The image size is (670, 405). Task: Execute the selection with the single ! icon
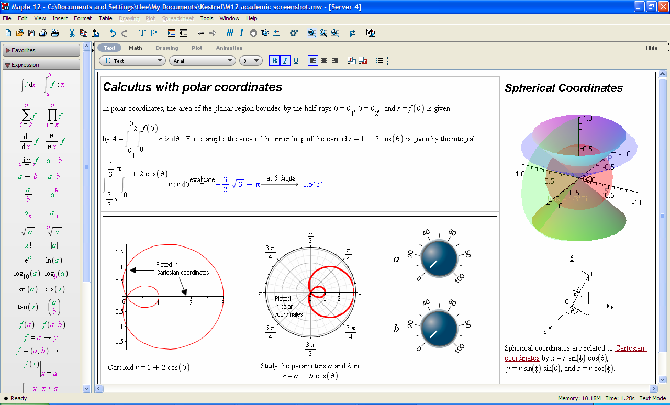point(241,33)
